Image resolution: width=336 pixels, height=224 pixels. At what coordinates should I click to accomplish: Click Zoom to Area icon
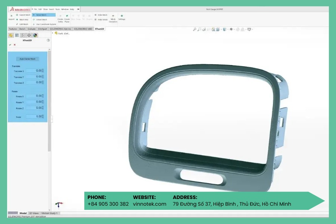[199, 29]
